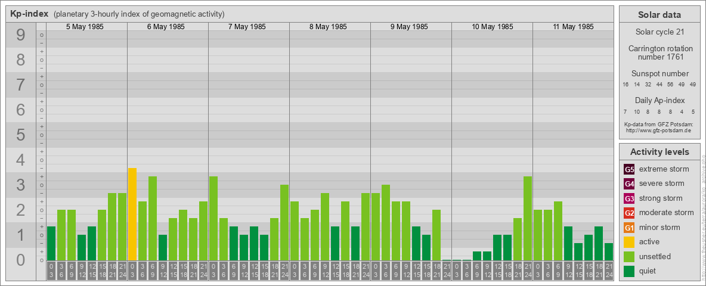Click the 7 May 21-24h bar
706x286 pixels.
(x=284, y=223)
